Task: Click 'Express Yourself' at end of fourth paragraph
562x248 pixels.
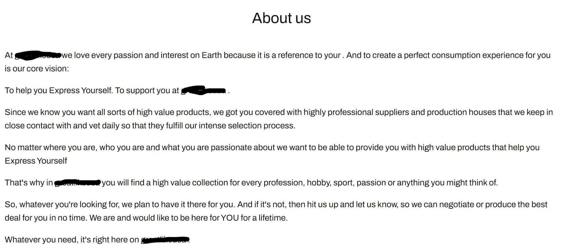Action: [x=36, y=161]
